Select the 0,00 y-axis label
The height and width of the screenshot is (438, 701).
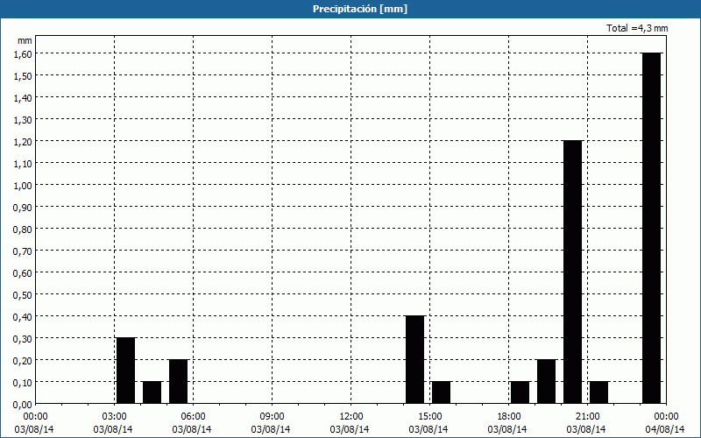pos(23,405)
